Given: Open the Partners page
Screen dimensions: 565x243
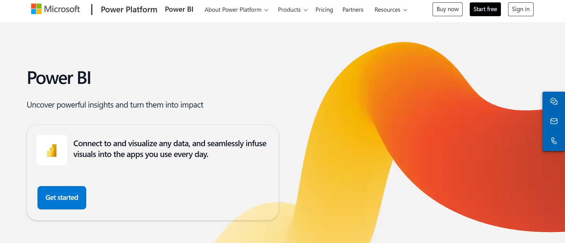Looking at the screenshot, I should click(353, 10).
